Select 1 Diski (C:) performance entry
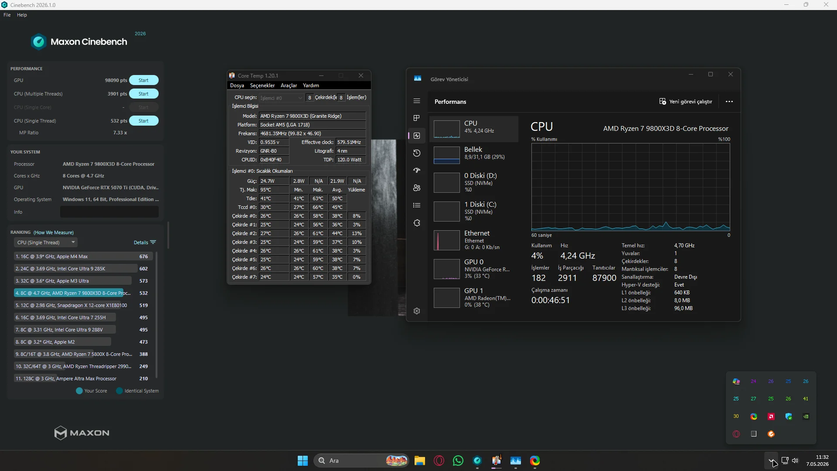This screenshot has height=471, width=837. click(x=474, y=211)
